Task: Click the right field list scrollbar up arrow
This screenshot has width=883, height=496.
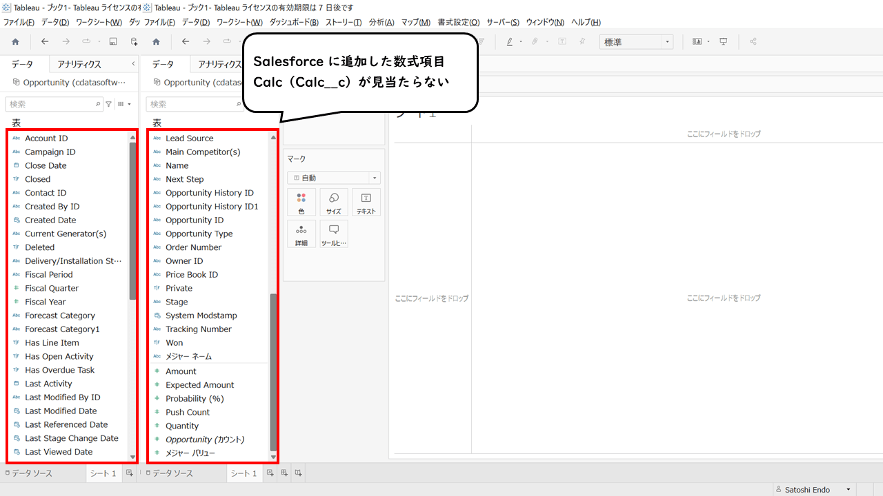Action: (x=273, y=137)
